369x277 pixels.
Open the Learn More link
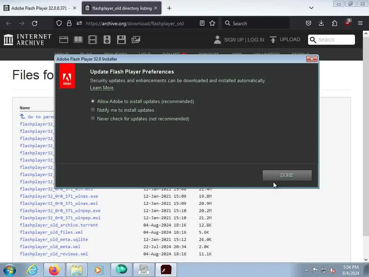tap(102, 88)
